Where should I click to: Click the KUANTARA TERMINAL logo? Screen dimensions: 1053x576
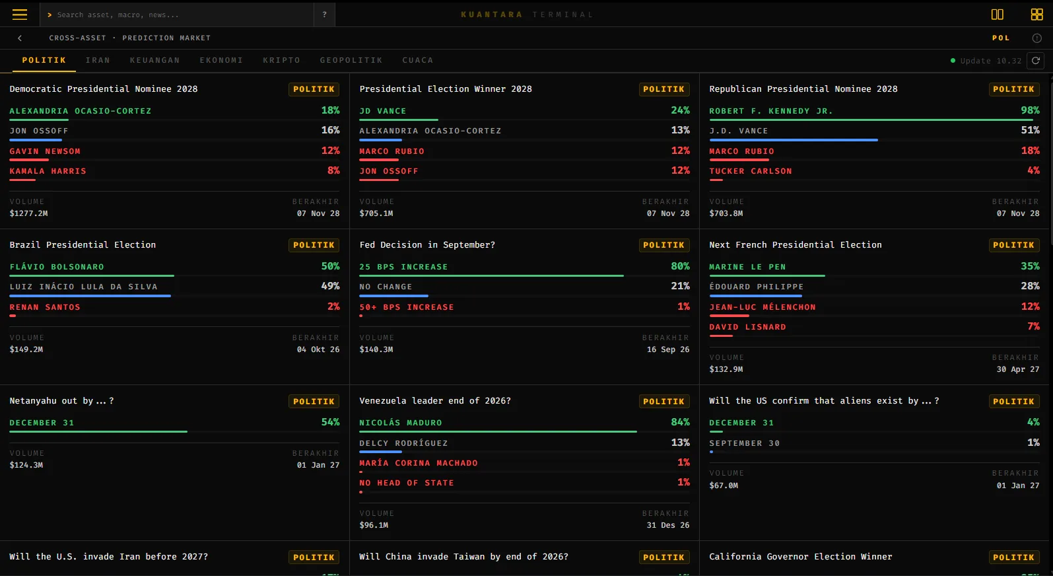527,15
